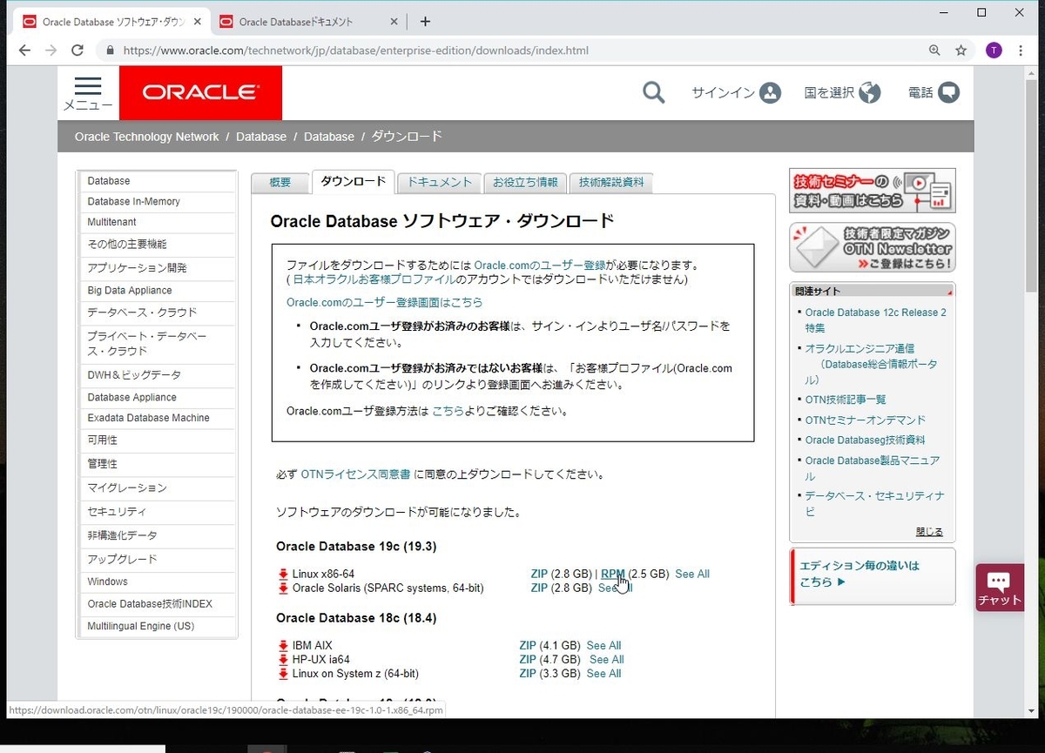Viewport: 1045px width, 753px height.
Task: Open the チャット chat widget
Action: pyautogui.click(x=1000, y=587)
